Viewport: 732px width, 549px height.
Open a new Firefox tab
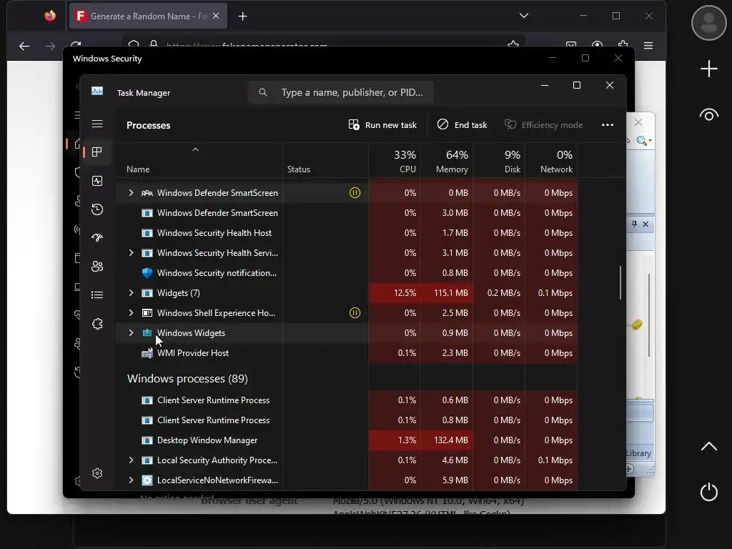click(x=243, y=16)
